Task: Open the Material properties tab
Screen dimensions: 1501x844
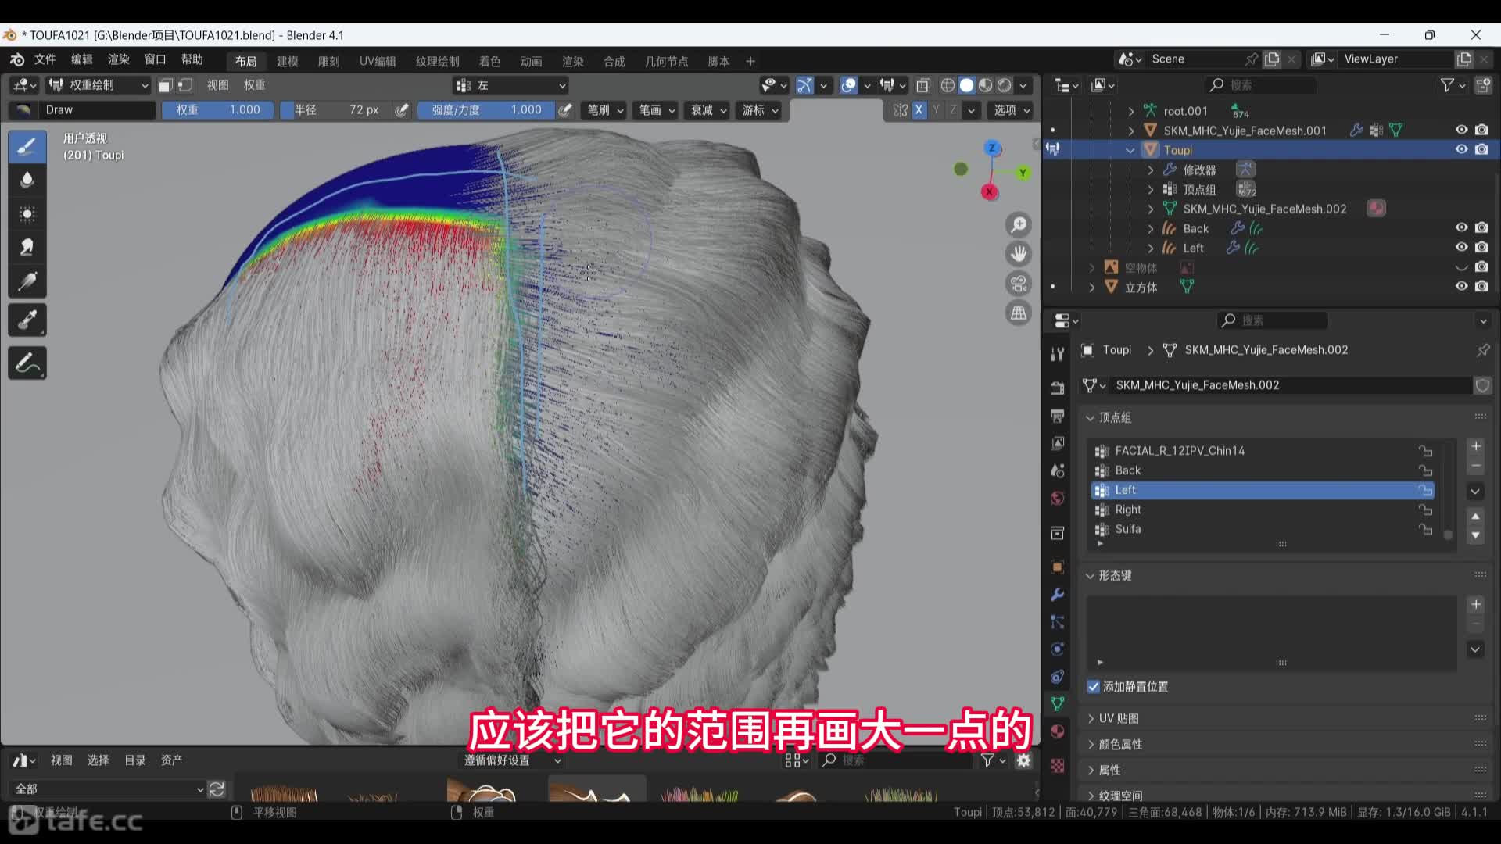Action: [1057, 731]
